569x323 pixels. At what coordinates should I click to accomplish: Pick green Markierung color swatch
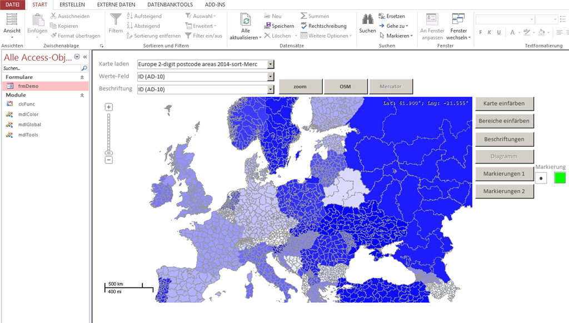click(560, 178)
